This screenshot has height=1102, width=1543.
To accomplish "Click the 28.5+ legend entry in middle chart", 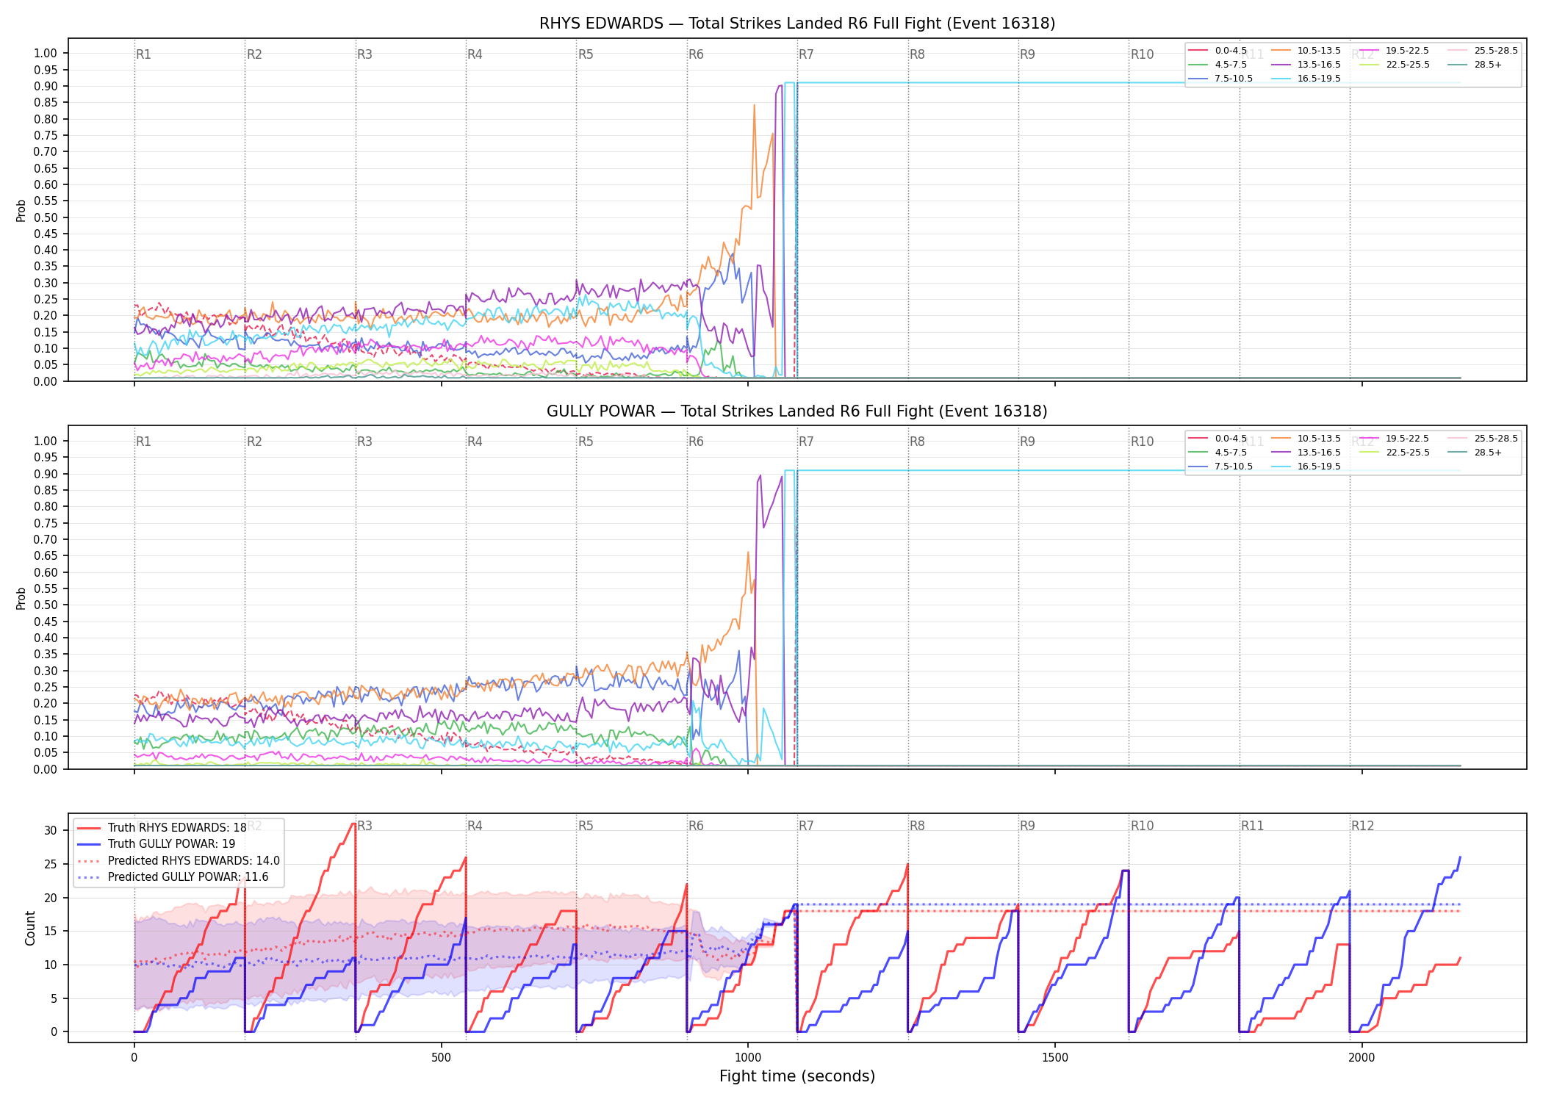I will (1475, 453).
